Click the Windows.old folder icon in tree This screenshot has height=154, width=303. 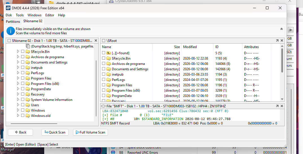[28, 116]
